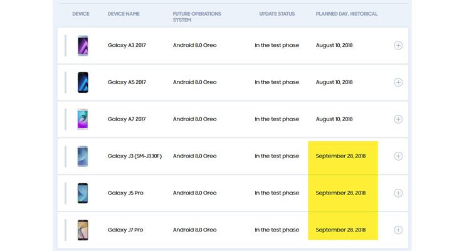Click the Galaxy A5 2017 phone image

(83, 82)
